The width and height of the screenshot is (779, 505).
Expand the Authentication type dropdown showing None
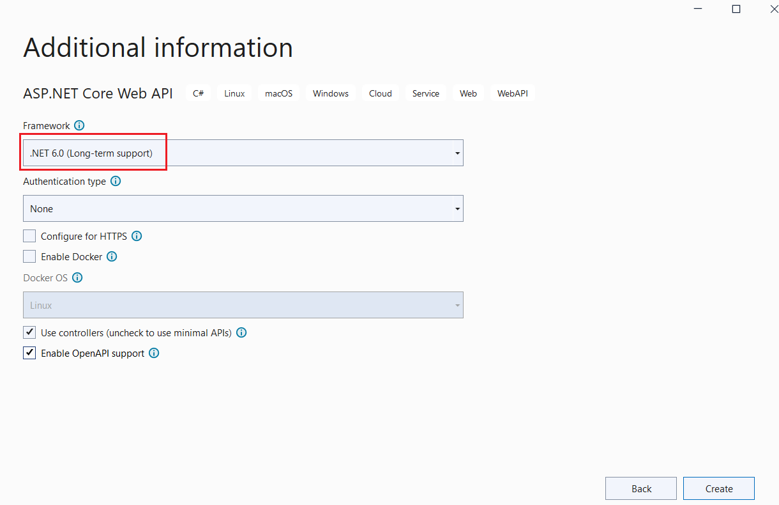point(457,208)
